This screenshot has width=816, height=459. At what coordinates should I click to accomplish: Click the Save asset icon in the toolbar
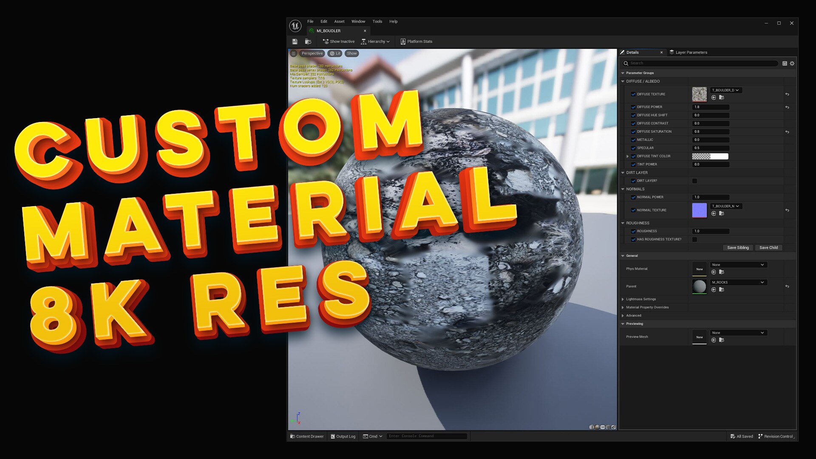295,42
